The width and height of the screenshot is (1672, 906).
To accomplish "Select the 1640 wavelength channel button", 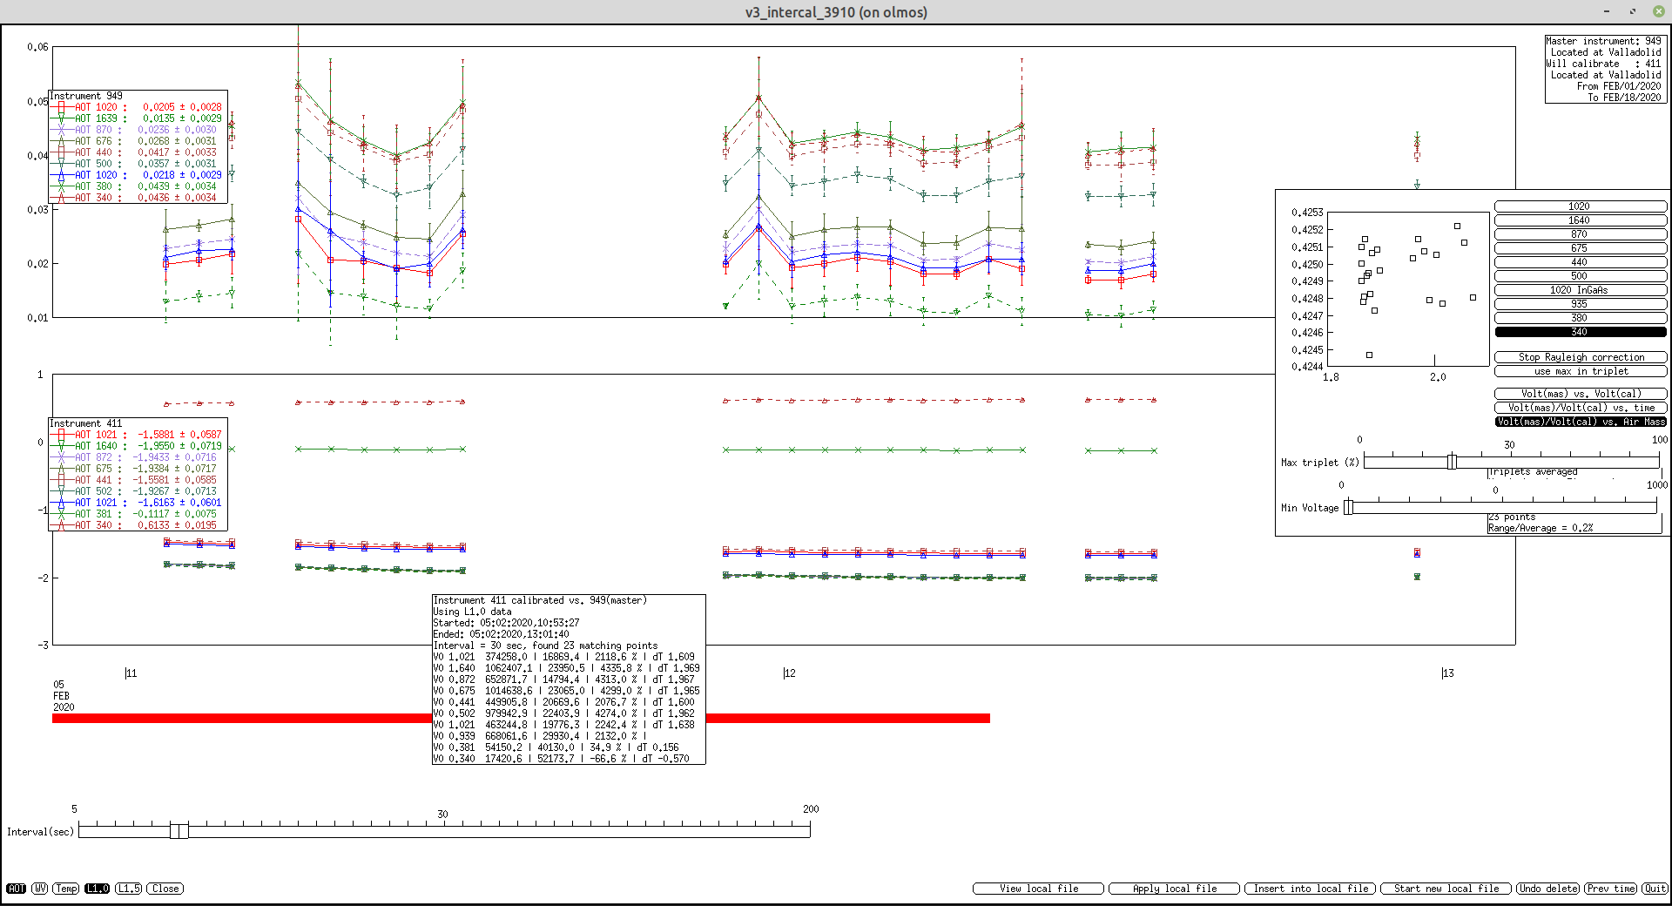I will [1580, 220].
